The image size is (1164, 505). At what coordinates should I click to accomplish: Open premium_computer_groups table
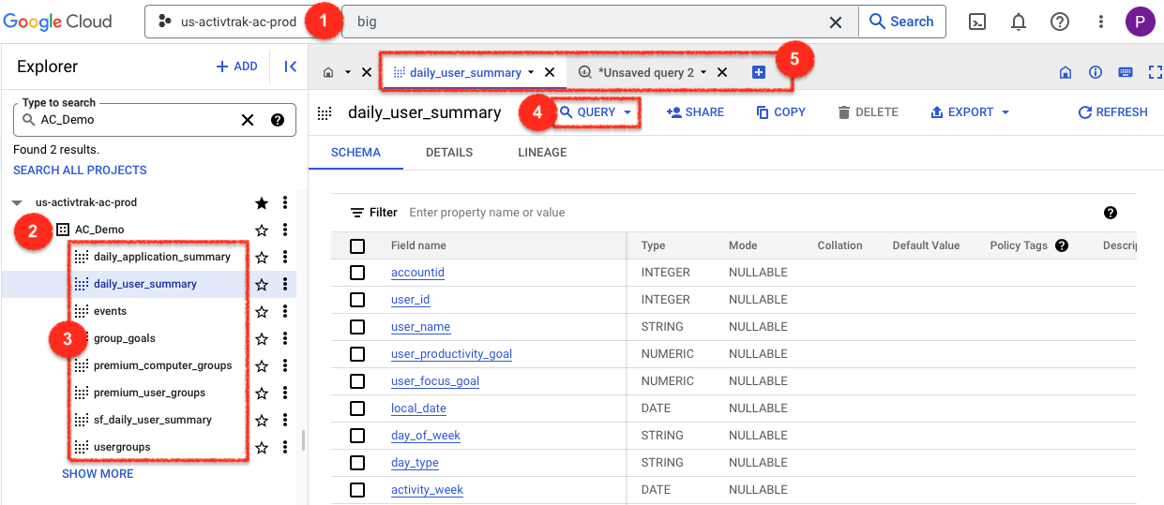click(x=162, y=365)
